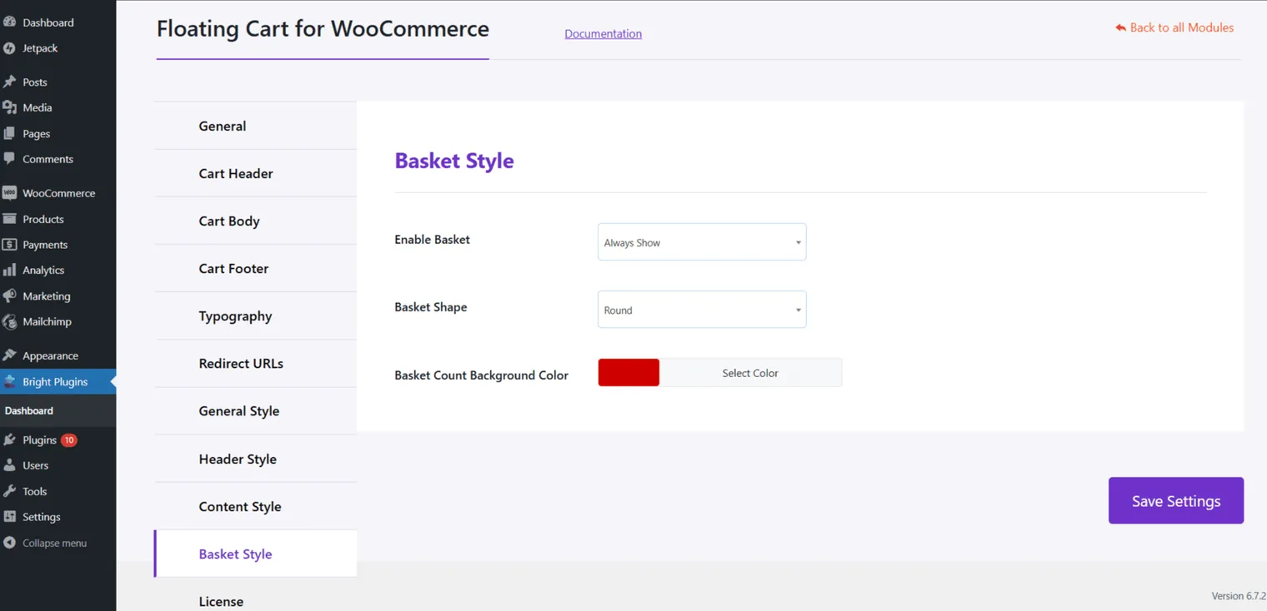1267x611 pixels.
Task: Click the Version 6.7.2 footer text
Action: point(1239,596)
